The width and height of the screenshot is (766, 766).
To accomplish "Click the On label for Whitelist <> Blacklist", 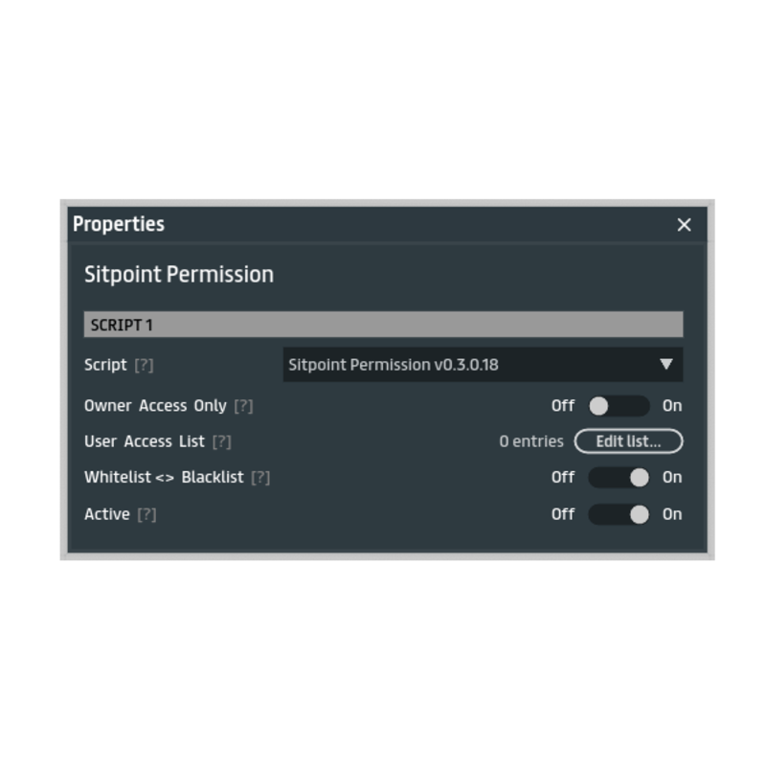I will (x=672, y=477).
